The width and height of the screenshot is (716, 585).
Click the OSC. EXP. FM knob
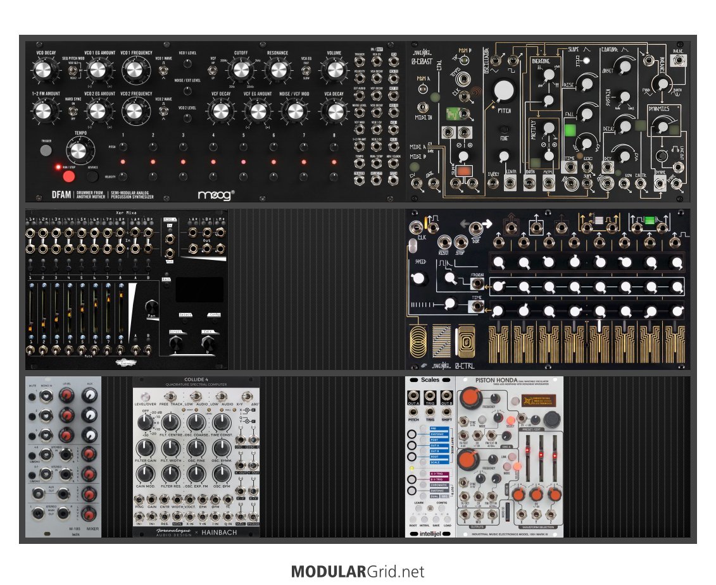point(196,474)
